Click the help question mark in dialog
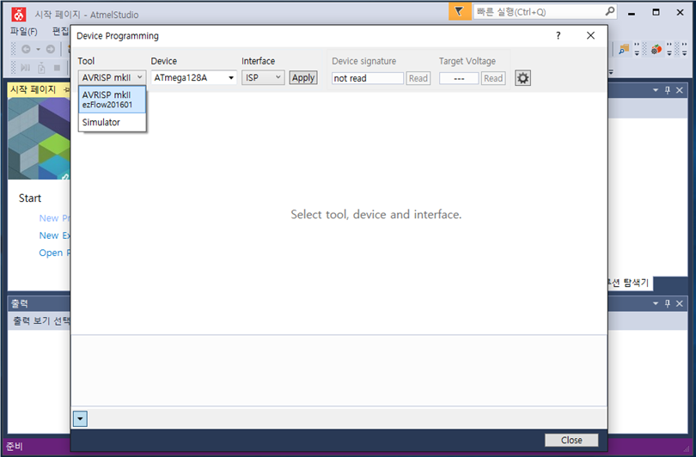This screenshot has height=457, width=696. point(558,35)
